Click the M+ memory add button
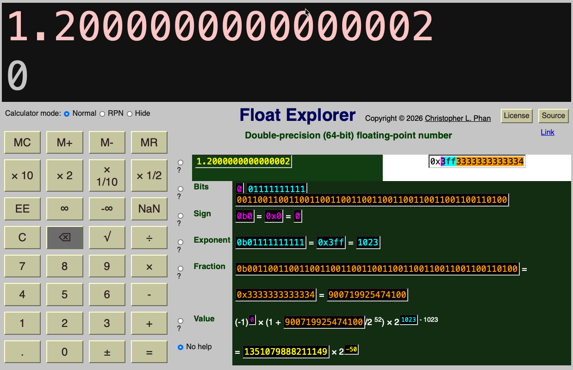The image size is (573, 370). [x=65, y=143]
